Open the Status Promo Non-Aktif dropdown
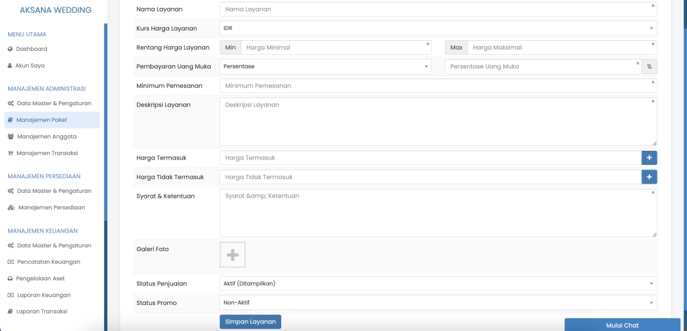Image resolution: width=687 pixels, height=331 pixels. (x=437, y=303)
